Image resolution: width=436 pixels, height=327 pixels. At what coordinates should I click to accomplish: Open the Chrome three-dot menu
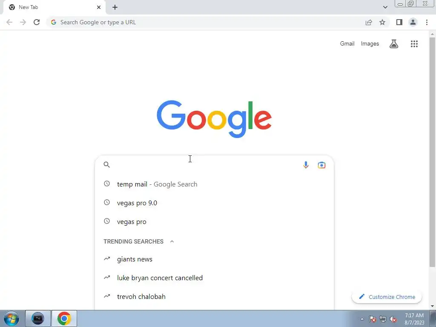(427, 22)
